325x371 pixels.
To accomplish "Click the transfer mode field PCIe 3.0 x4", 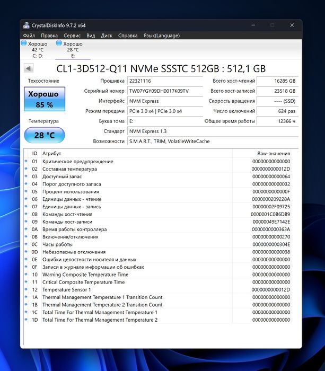I will (165, 111).
